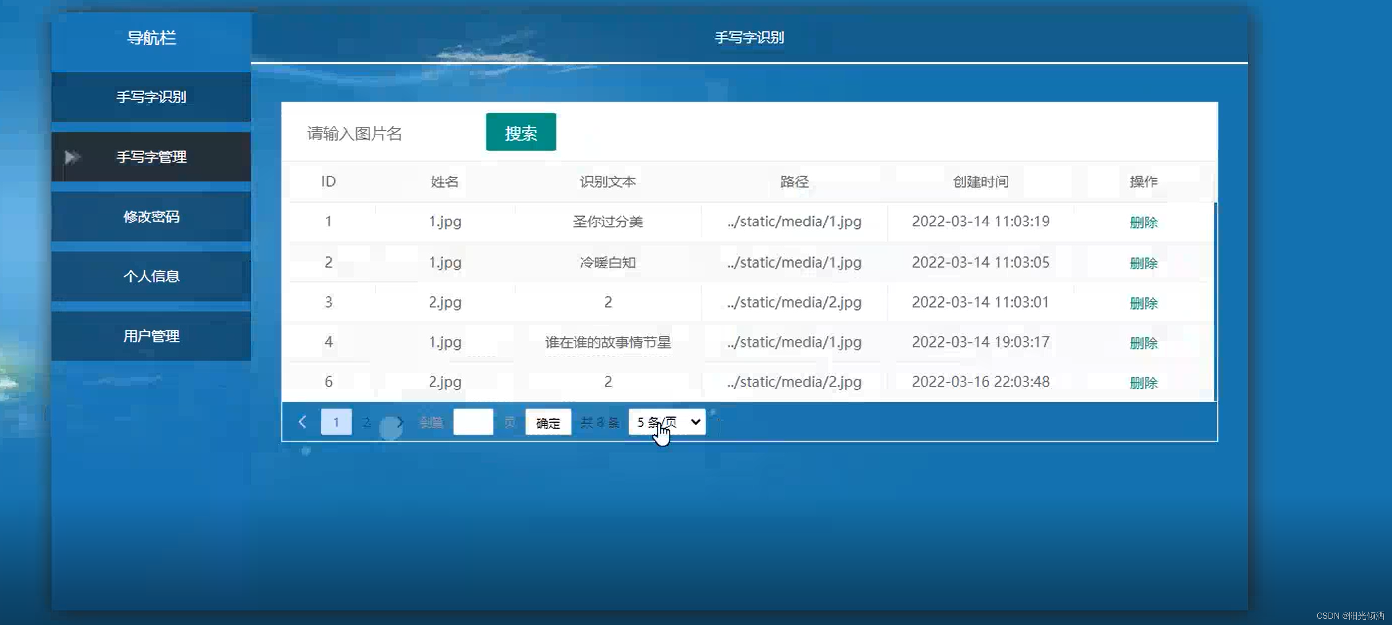Click the triangle marker beside 手写字管理
The image size is (1392, 625).
[x=71, y=157]
